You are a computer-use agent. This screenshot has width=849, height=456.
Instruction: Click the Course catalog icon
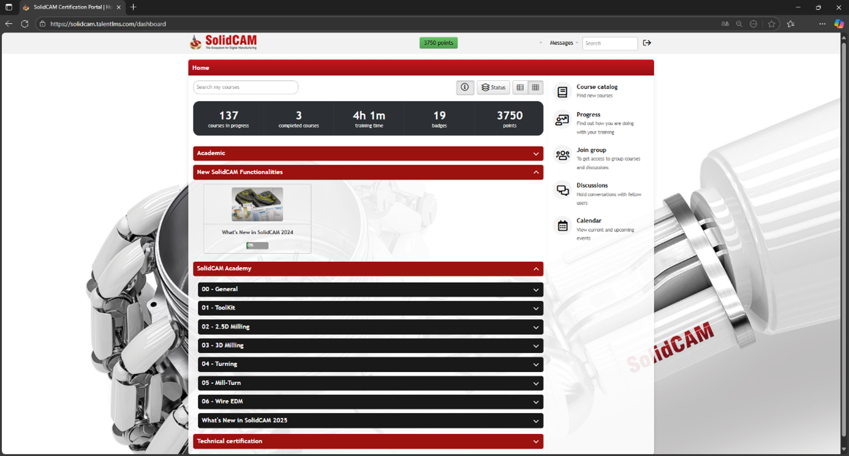point(562,91)
